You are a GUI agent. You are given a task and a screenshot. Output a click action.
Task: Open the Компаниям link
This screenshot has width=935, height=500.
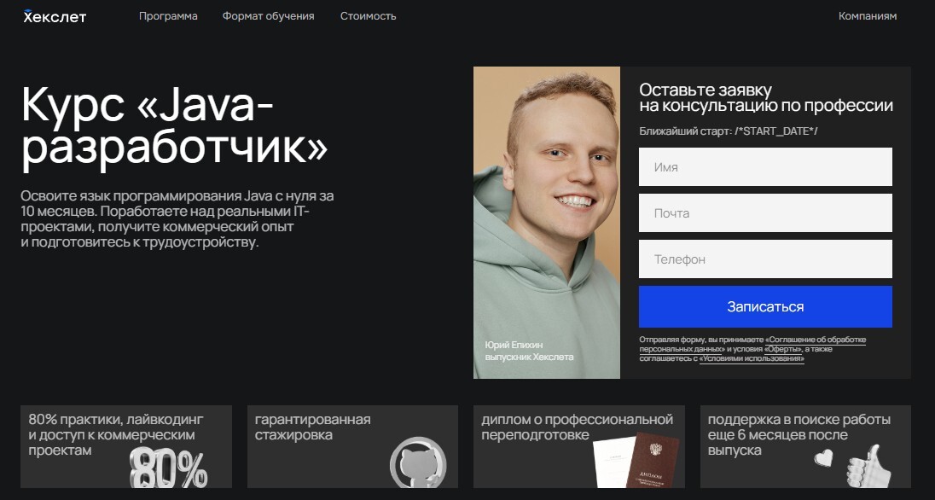(867, 16)
